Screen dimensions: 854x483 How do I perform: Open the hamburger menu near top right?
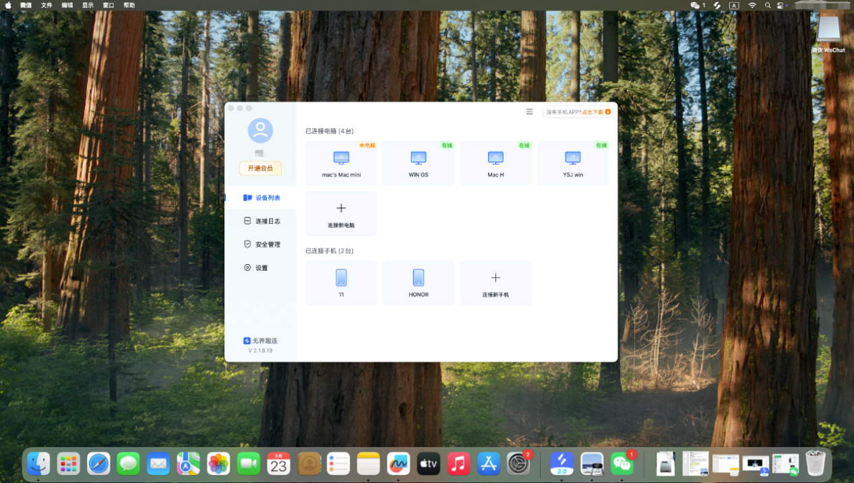(529, 111)
